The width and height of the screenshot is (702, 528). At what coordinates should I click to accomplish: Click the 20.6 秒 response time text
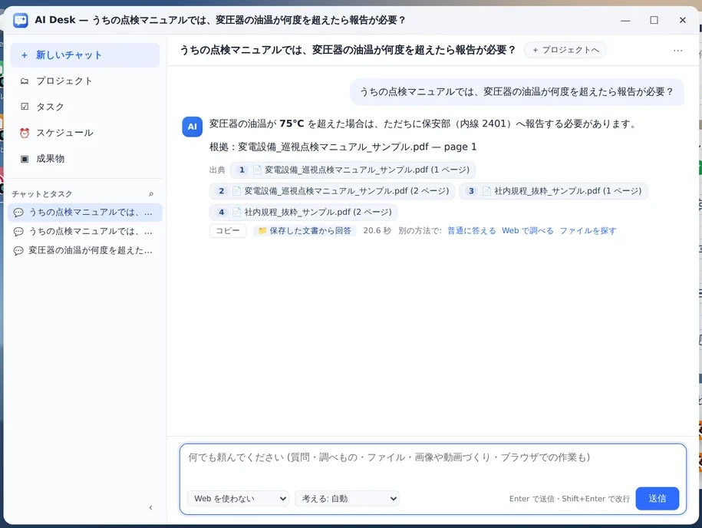(x=377, y=231)
